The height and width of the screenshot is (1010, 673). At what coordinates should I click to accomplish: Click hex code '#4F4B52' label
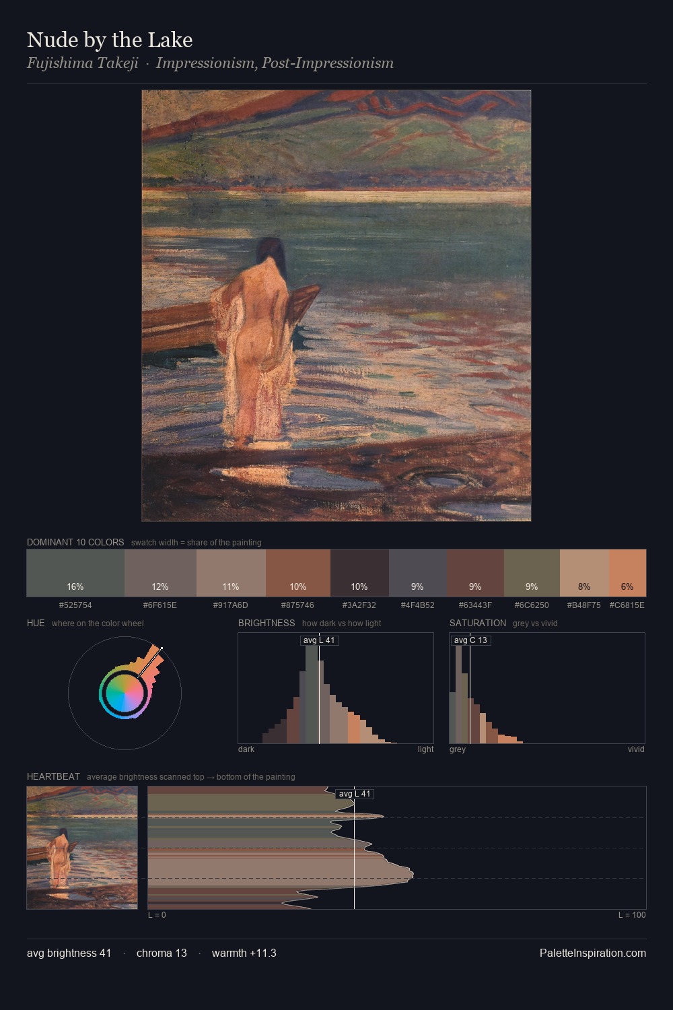[417, 605]
